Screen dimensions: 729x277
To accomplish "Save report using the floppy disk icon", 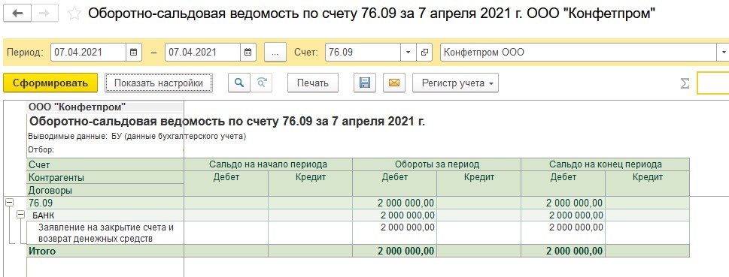I will pos(364,83).
